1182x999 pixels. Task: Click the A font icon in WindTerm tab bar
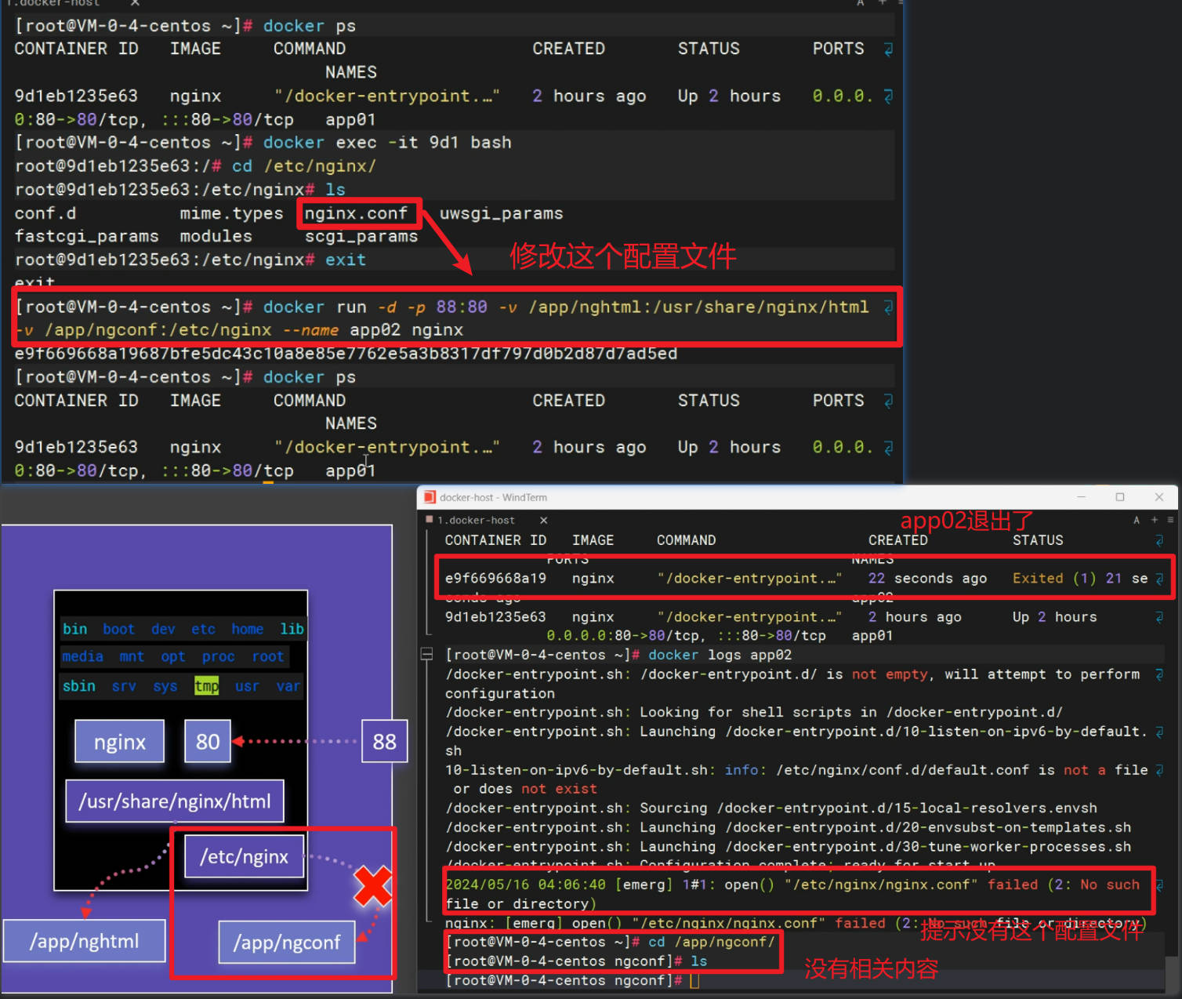click(x=1137, y=520)
